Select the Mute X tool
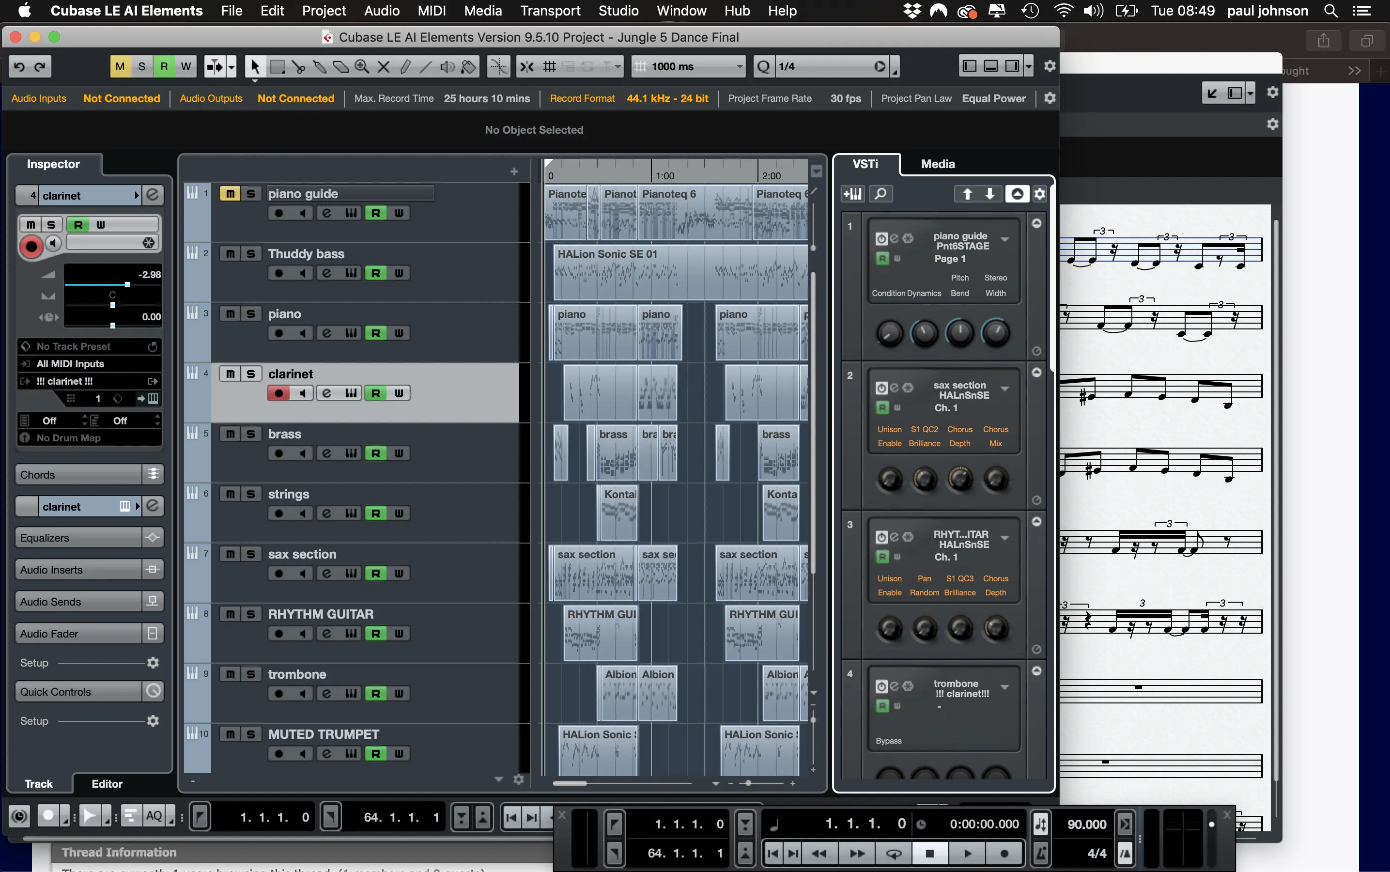 pyautogui.click(x=384, y=67)
